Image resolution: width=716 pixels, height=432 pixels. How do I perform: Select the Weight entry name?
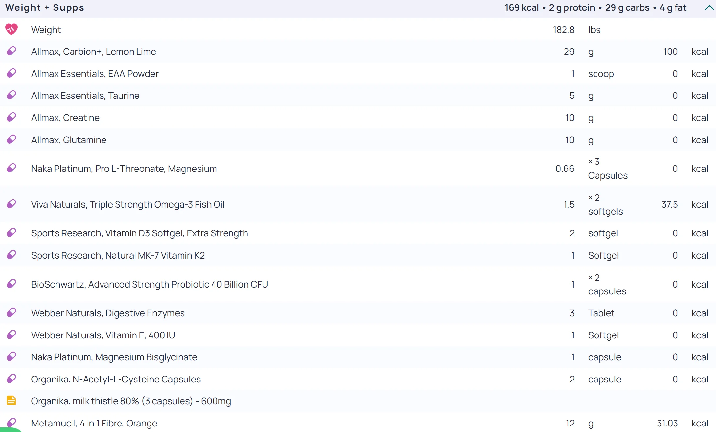[46, 30]
